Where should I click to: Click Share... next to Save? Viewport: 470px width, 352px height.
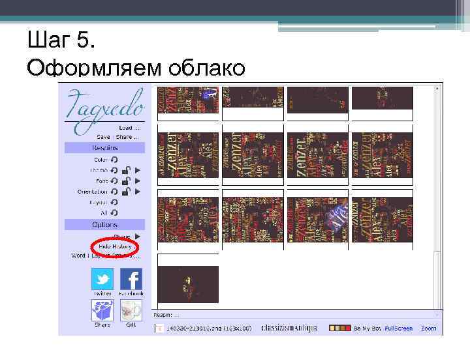click(127, 137)
